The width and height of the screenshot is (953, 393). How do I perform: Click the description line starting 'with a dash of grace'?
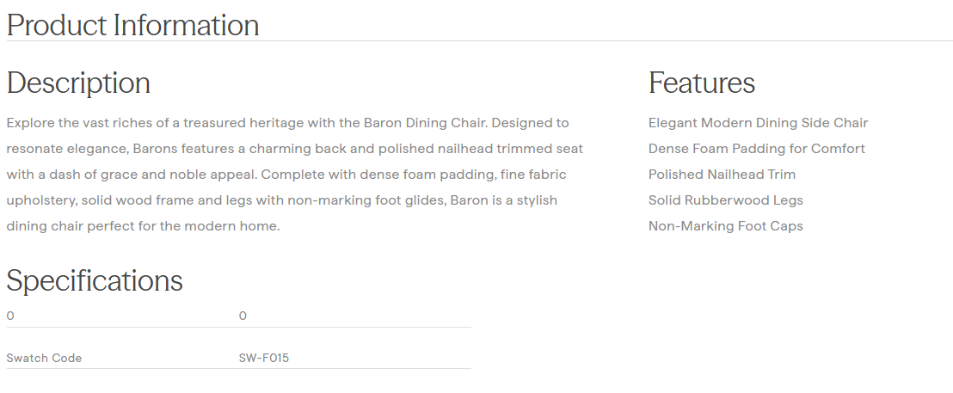[286, 175]
